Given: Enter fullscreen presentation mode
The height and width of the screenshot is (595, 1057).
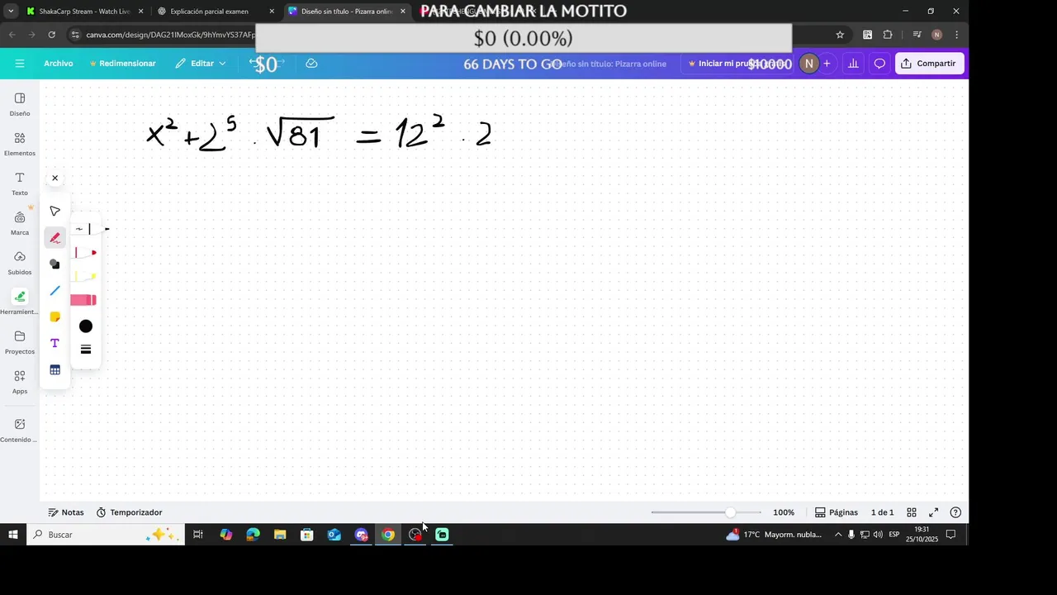Looking at the screenshot, I should click(x=934, y=512).
